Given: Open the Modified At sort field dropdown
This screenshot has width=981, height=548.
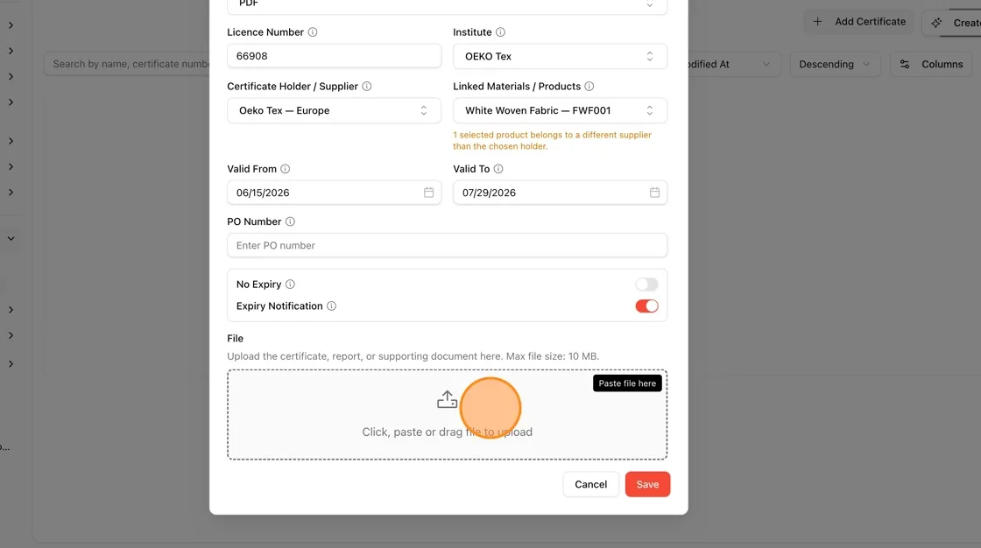Looking at the screenshot, I should pyautogui.click(x=734, y=65).
